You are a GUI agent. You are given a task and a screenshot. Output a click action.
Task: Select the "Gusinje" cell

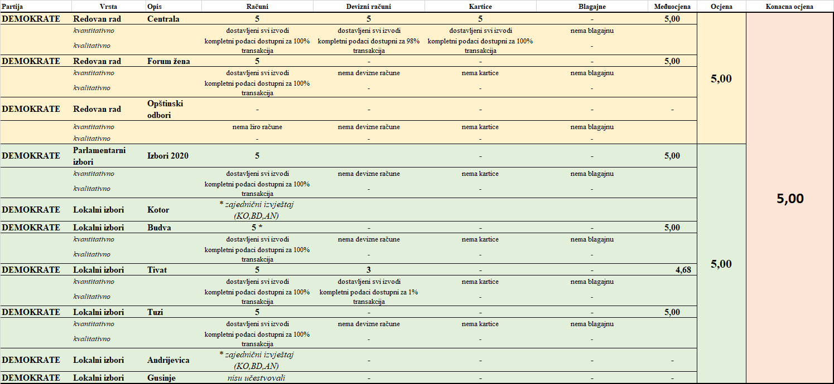tap(161, 378)
